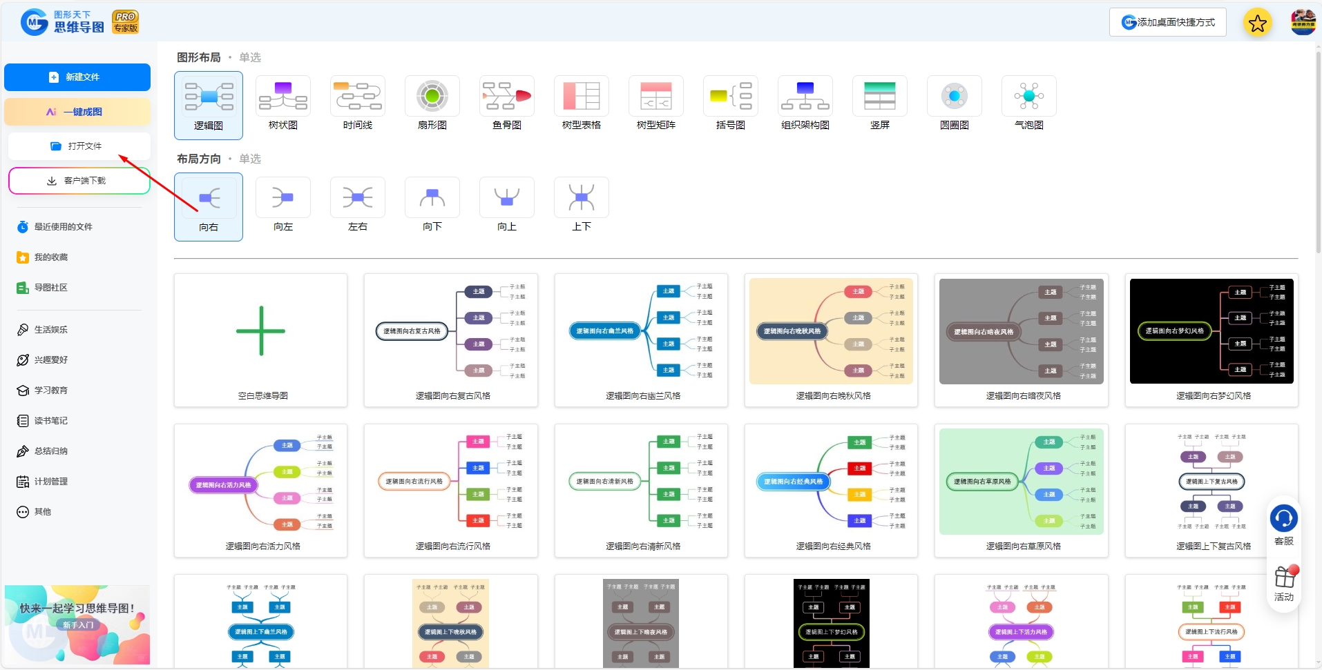Screen dimensions: 1322x670
Task: Open the 客服 customer service icon
Action: coord(1283,519)
